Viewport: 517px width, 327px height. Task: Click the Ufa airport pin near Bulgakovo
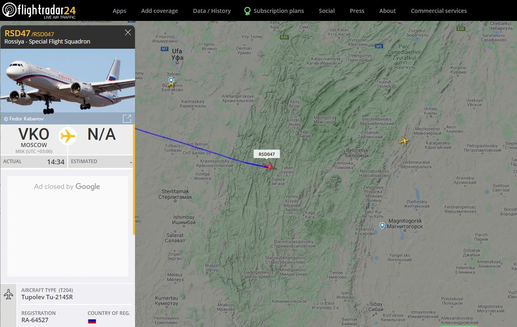[171, 81]
